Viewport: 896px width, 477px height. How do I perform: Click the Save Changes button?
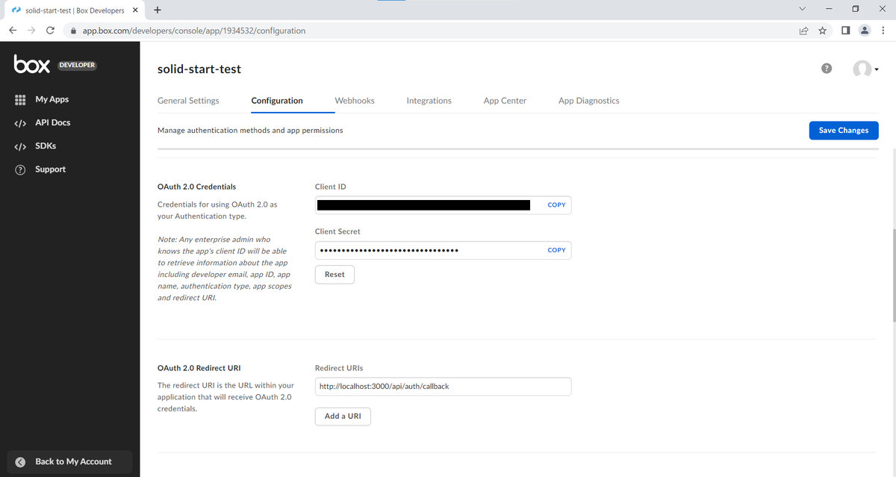[x=844, y=130]
